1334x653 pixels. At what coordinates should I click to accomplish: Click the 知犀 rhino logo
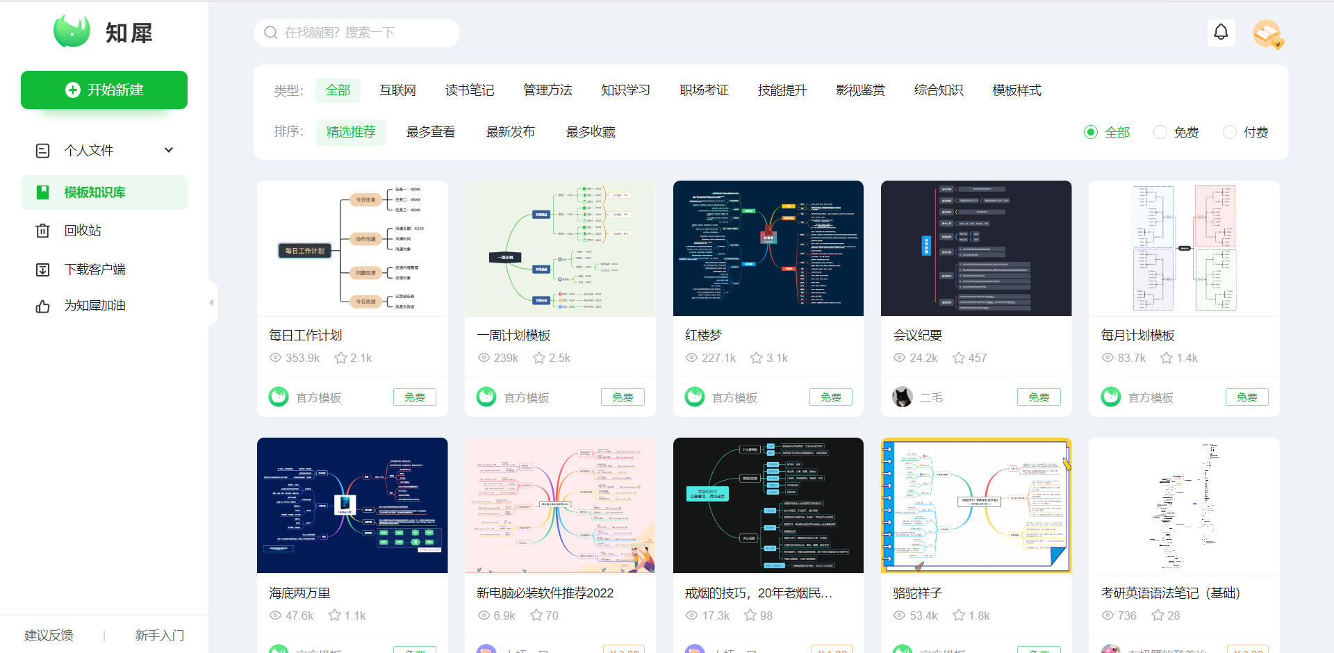pyautogui.click(x=73, y=31)
